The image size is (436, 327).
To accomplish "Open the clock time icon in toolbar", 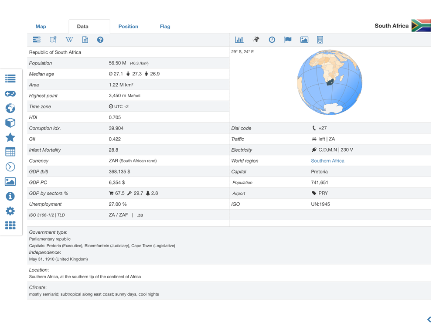I will tap(272, 40).
